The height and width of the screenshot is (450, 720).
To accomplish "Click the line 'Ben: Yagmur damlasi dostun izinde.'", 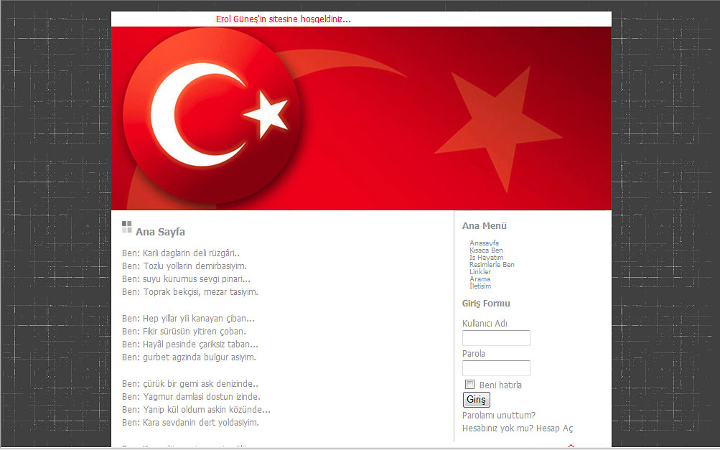I will pyautogui.click(x=191, y=396).
